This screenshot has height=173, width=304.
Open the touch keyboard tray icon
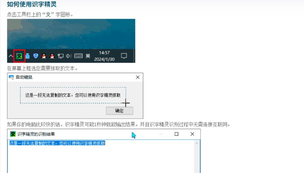78,56
